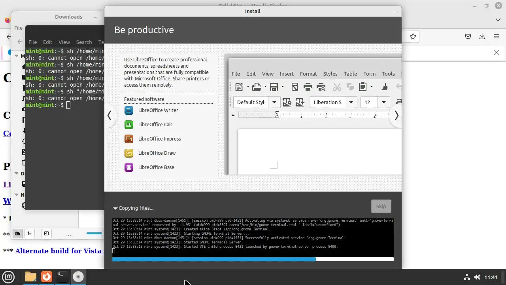Viewport: 506px width, 285px height.
Task: Collapse the Copying files details expander
Action: click(115, 208)
